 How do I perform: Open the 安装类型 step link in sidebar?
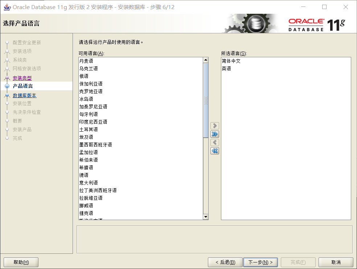click(22, 78)
